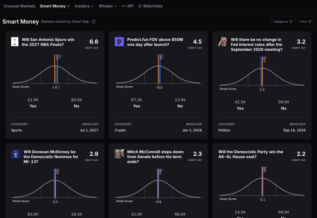Click the Watchlists bookmark icon
This screenshot has height=218, width=317.
[x=140, y=6]
